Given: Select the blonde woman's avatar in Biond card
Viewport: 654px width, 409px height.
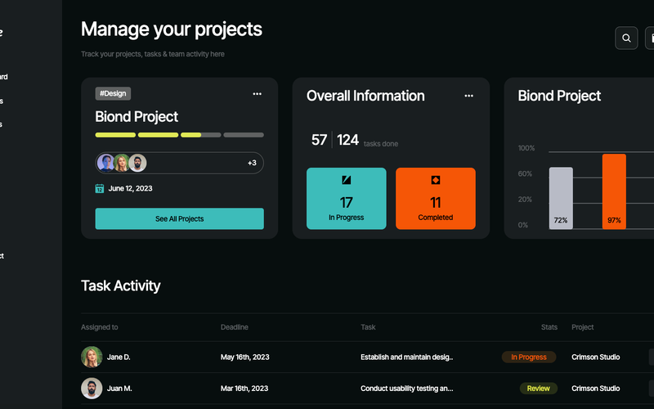Looking at the screenshot, I should click(x=121, y=163).
